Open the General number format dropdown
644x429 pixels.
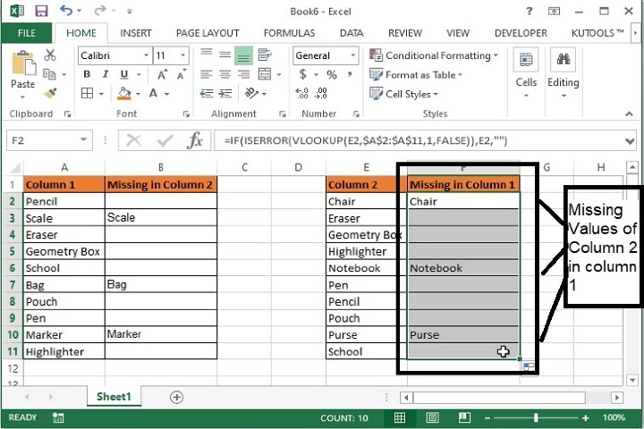355,55
